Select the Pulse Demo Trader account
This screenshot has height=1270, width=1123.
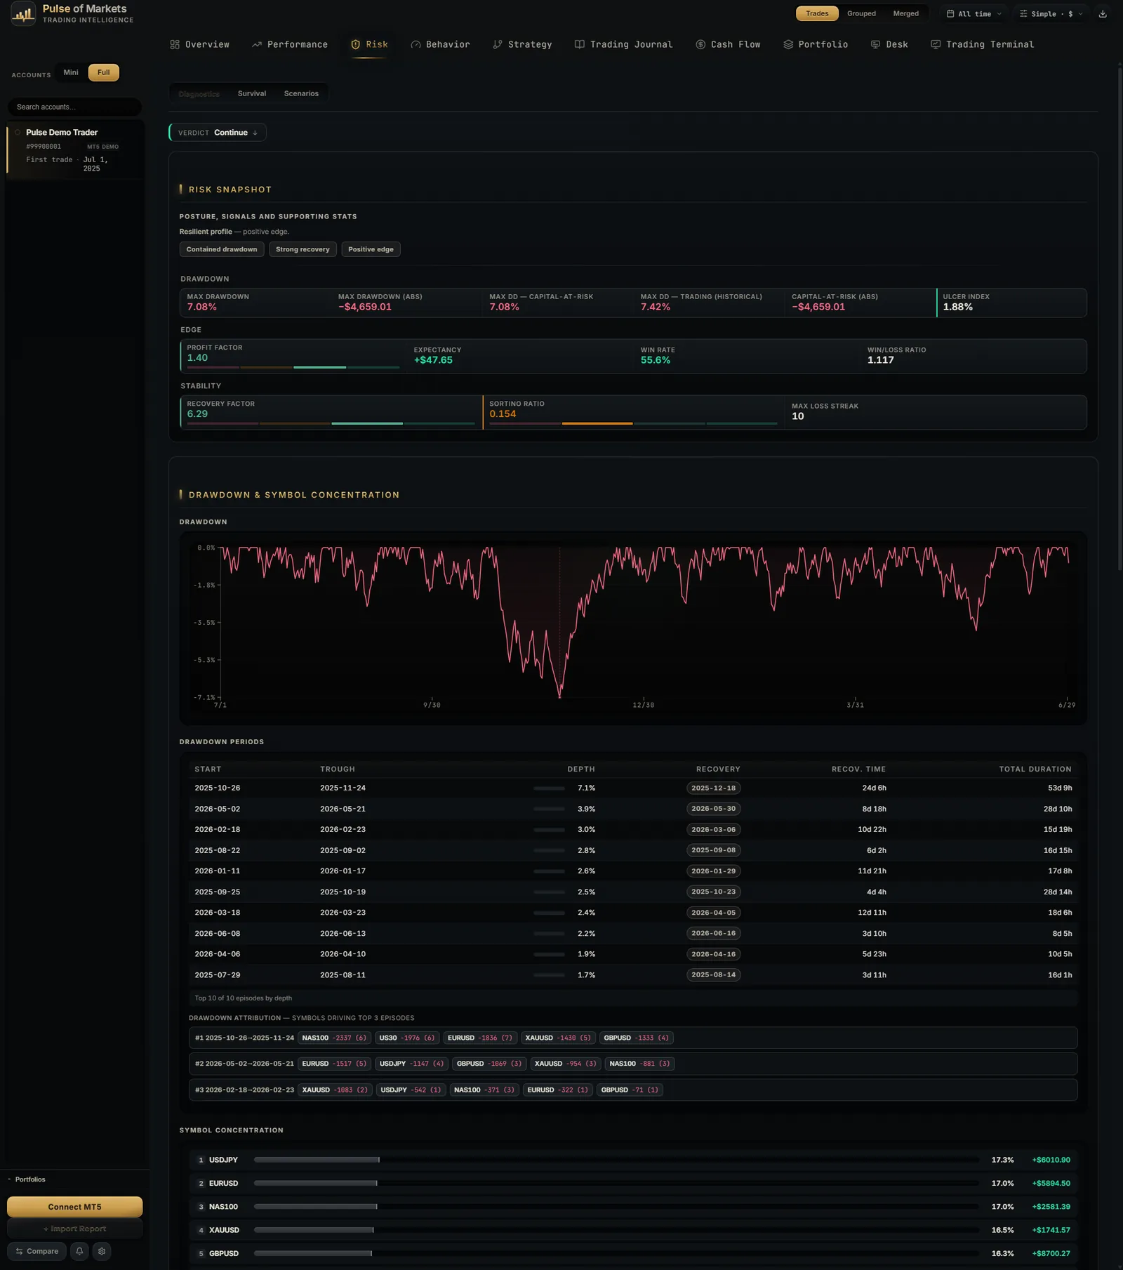point(76,150)
